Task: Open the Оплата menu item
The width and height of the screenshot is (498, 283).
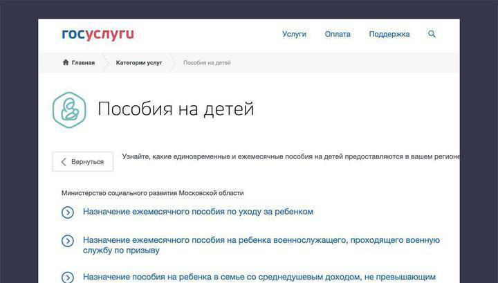Action: click(x=338, y=34)
